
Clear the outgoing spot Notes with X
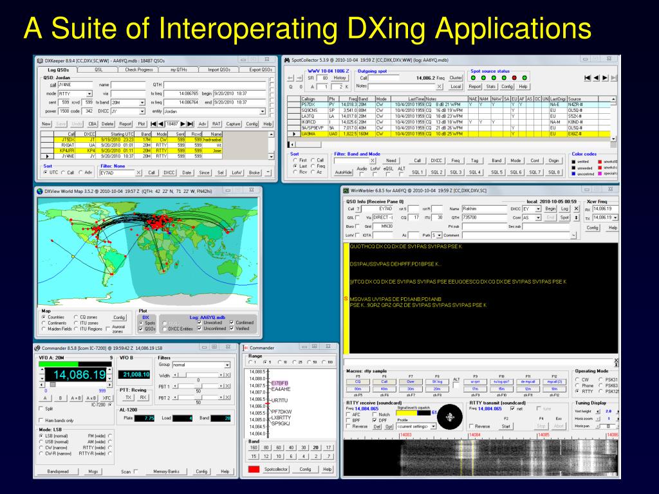pos(440,86)
